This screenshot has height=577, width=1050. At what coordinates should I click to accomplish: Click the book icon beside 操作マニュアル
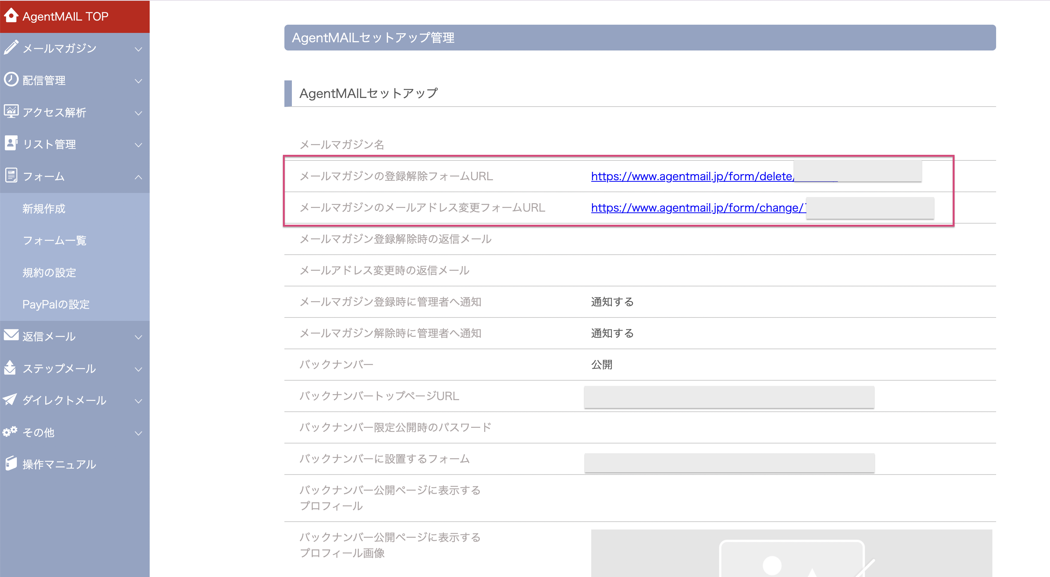11,463
